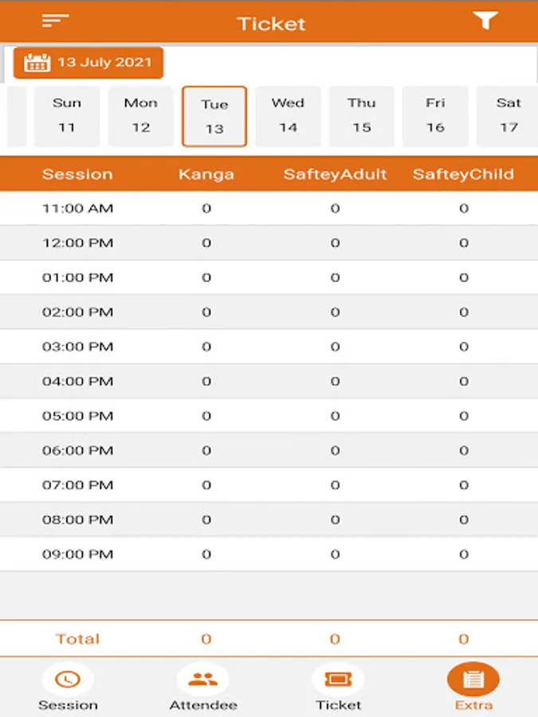
Task: Click the Kanga column header
Action: pos(206,174)
